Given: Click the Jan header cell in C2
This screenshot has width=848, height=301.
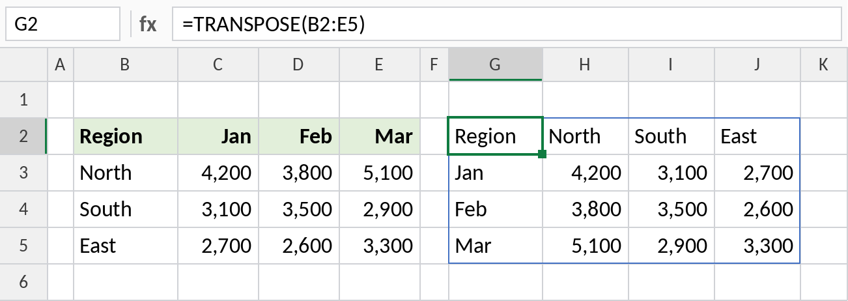Looking at the screenshot, I should click(x=218, y=136).
